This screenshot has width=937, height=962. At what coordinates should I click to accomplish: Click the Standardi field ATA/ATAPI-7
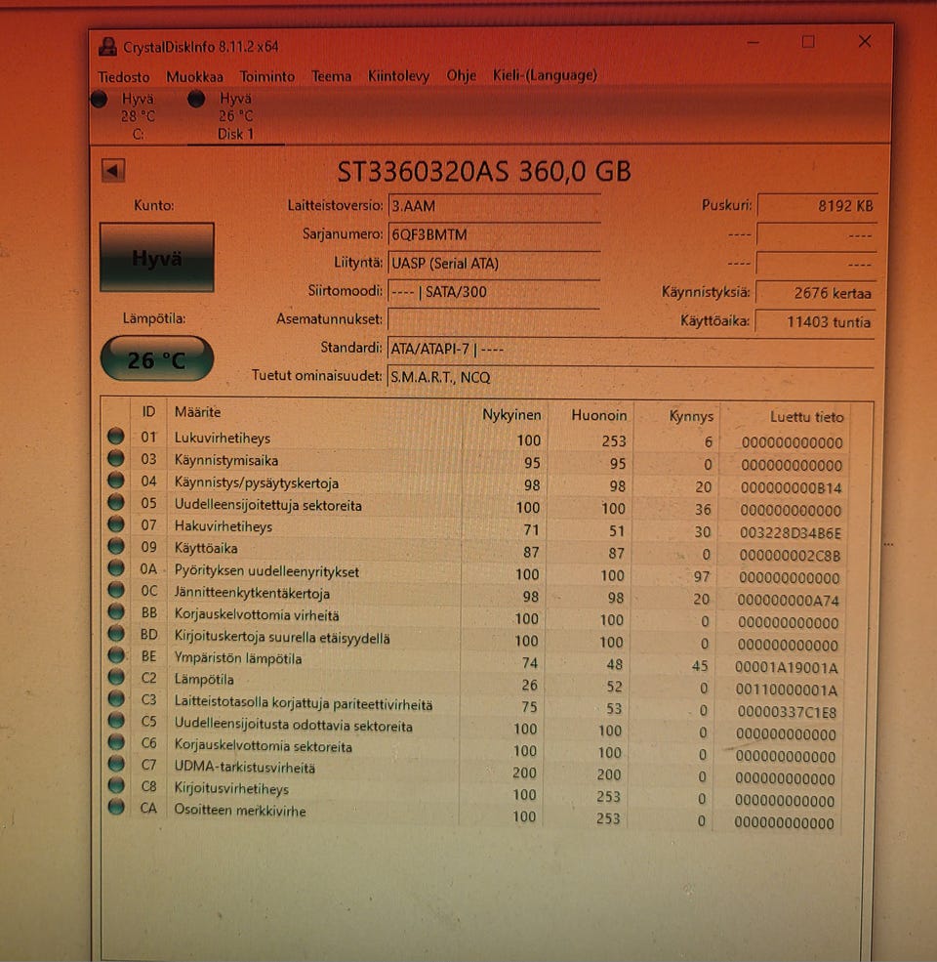tap(631, 349)
